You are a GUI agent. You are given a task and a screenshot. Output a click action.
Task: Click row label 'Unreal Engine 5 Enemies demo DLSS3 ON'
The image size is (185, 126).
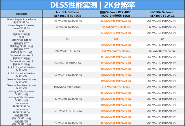tap(21, 27)
